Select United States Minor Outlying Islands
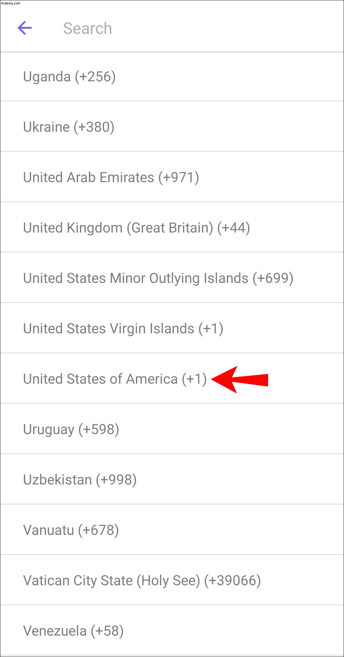The height and width of the screenshot is (657, 344). [x=172, y=278]
